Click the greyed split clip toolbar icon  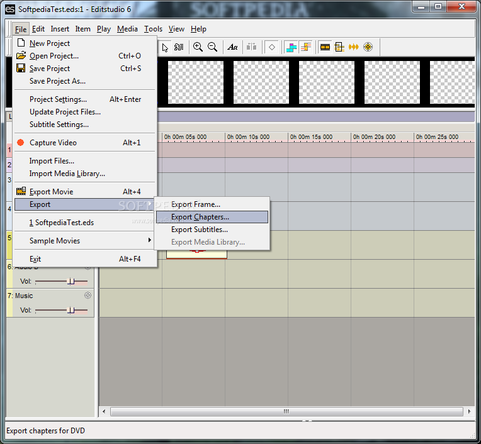tap(252, 47)
